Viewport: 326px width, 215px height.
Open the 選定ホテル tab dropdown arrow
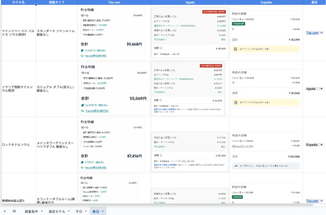[x=69, y=211]
